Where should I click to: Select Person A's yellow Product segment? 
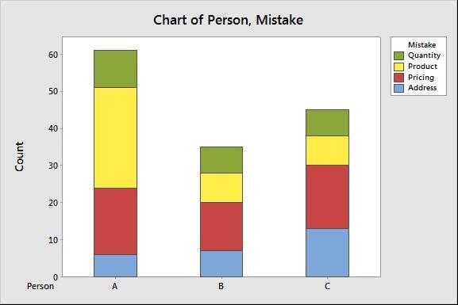pyautogui.click(x=115, y=138)
